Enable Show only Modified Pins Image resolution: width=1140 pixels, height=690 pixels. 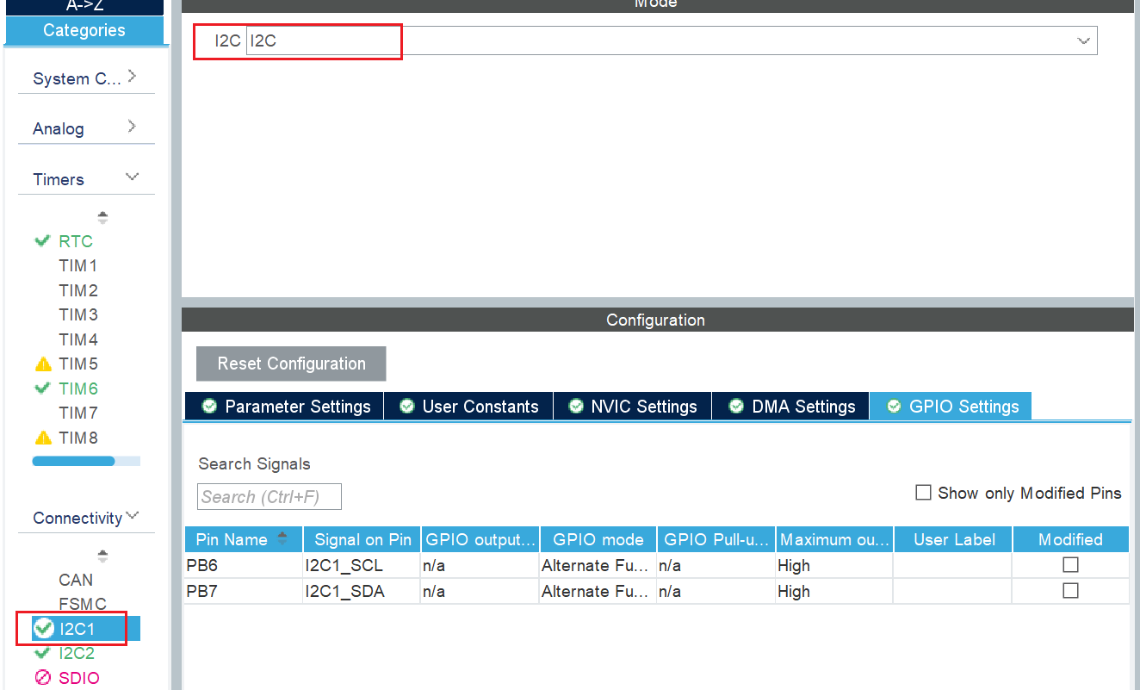point(923,493)
